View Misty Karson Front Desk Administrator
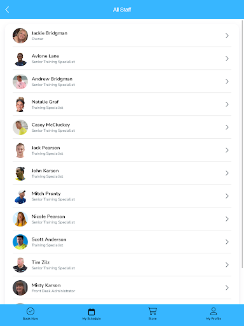 (122, 288)
